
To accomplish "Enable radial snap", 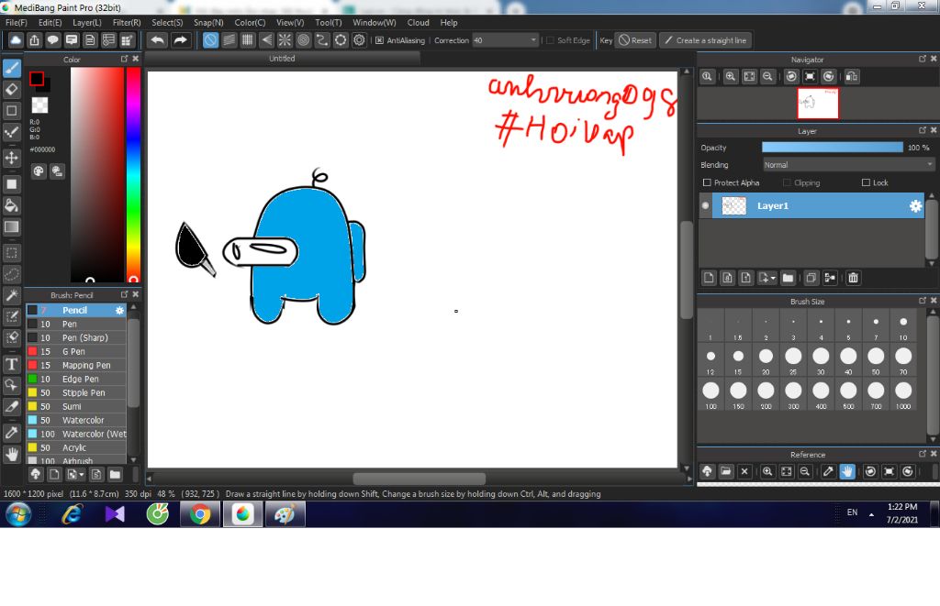I will (x=285, y=40).
